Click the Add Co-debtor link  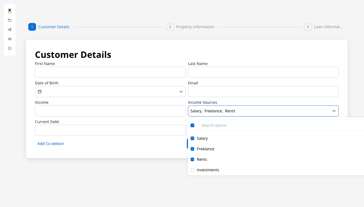point(51,144)
